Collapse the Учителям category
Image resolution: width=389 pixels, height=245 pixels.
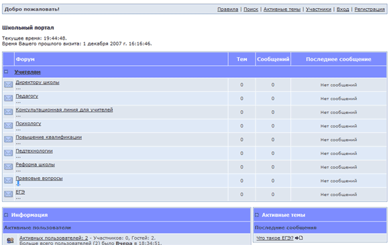6,72
